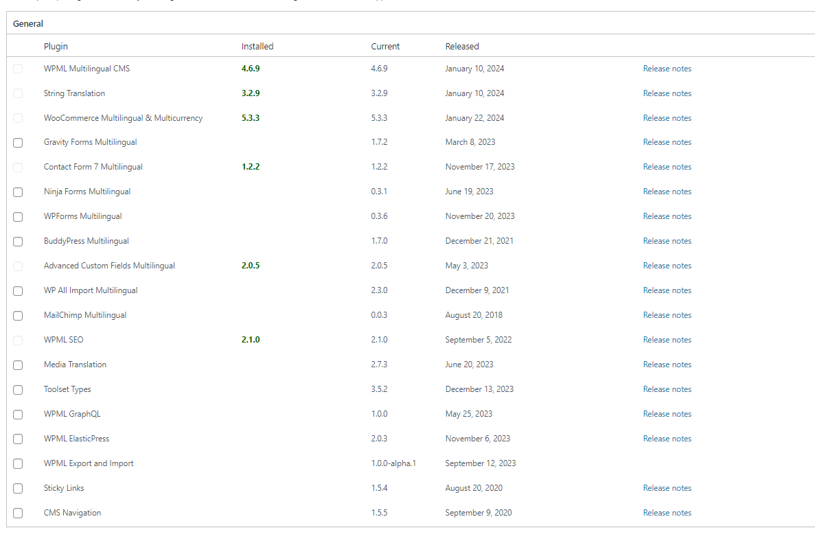Tick the Ninja Forms Multilingual checkbox

18,192
